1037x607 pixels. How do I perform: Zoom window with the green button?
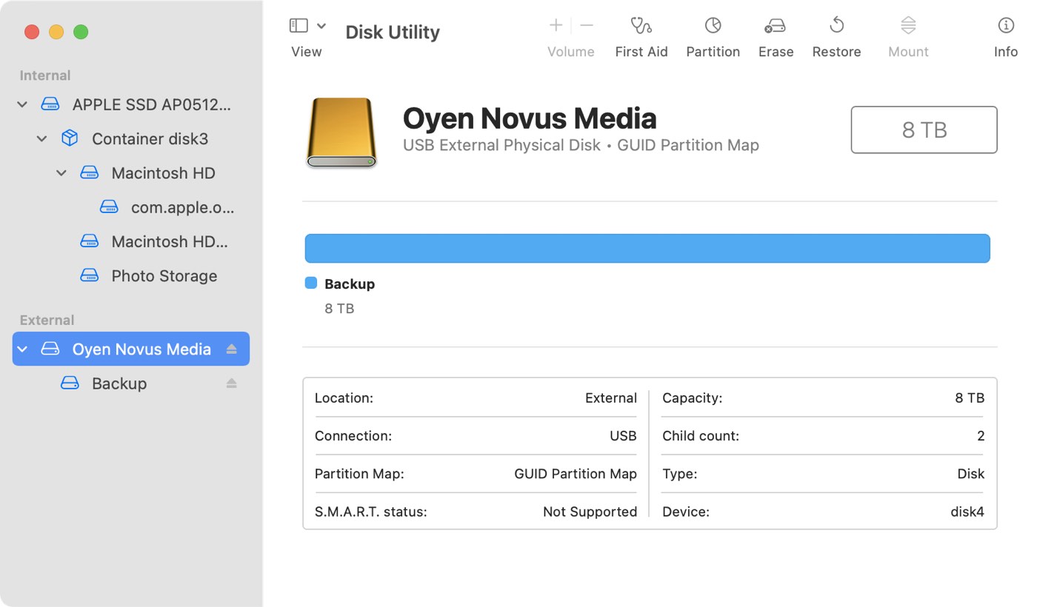[81, 32]
